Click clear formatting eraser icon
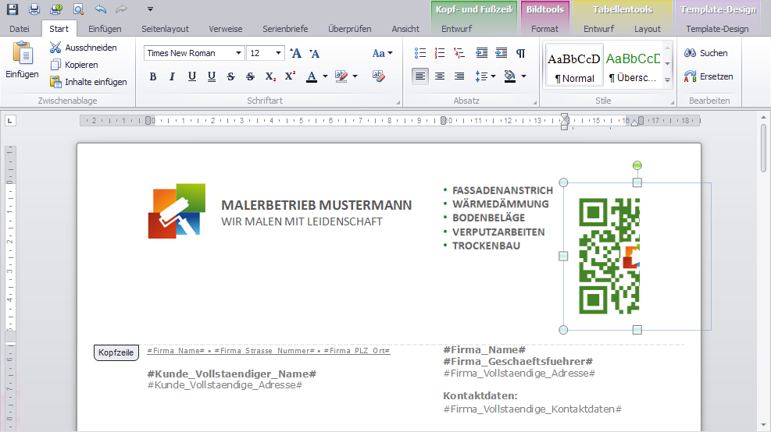This screenshot has height=432, width=771. click(378, 76)
